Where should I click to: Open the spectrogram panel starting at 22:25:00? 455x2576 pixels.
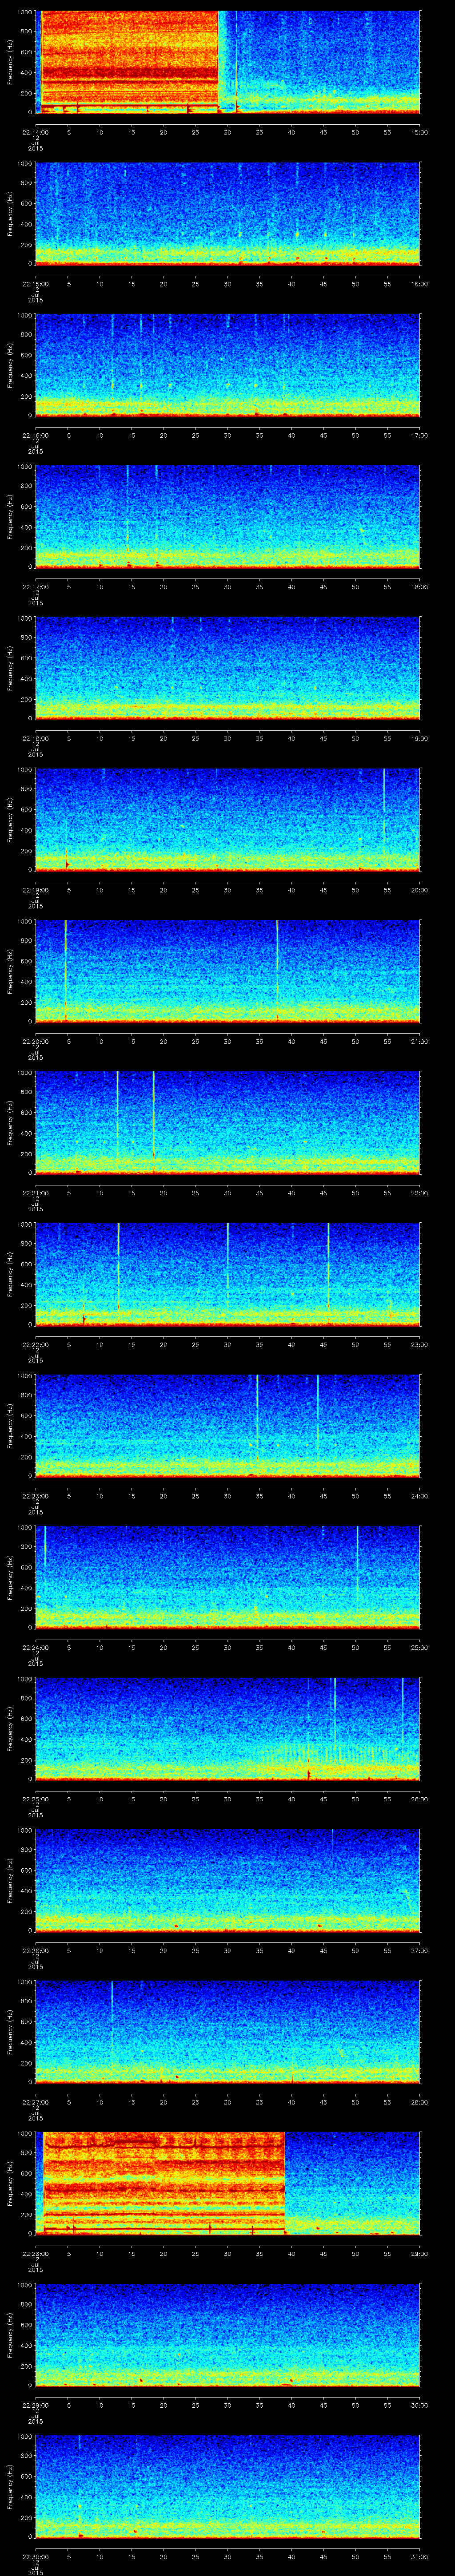coord(227,1729)
